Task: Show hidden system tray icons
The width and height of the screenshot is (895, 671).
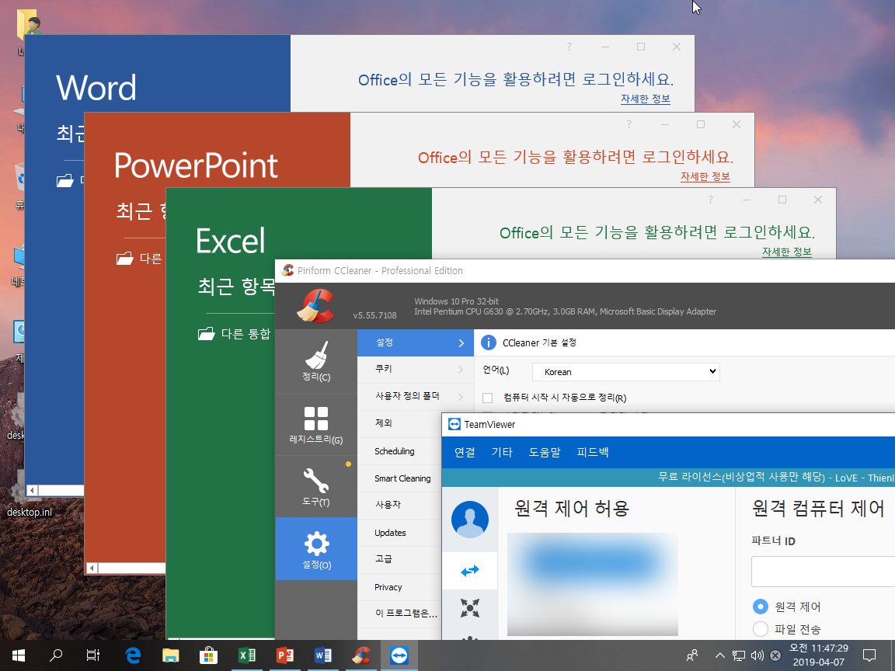Action: [719, 655]
